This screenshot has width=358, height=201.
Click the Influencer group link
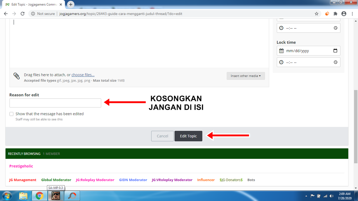206,180
